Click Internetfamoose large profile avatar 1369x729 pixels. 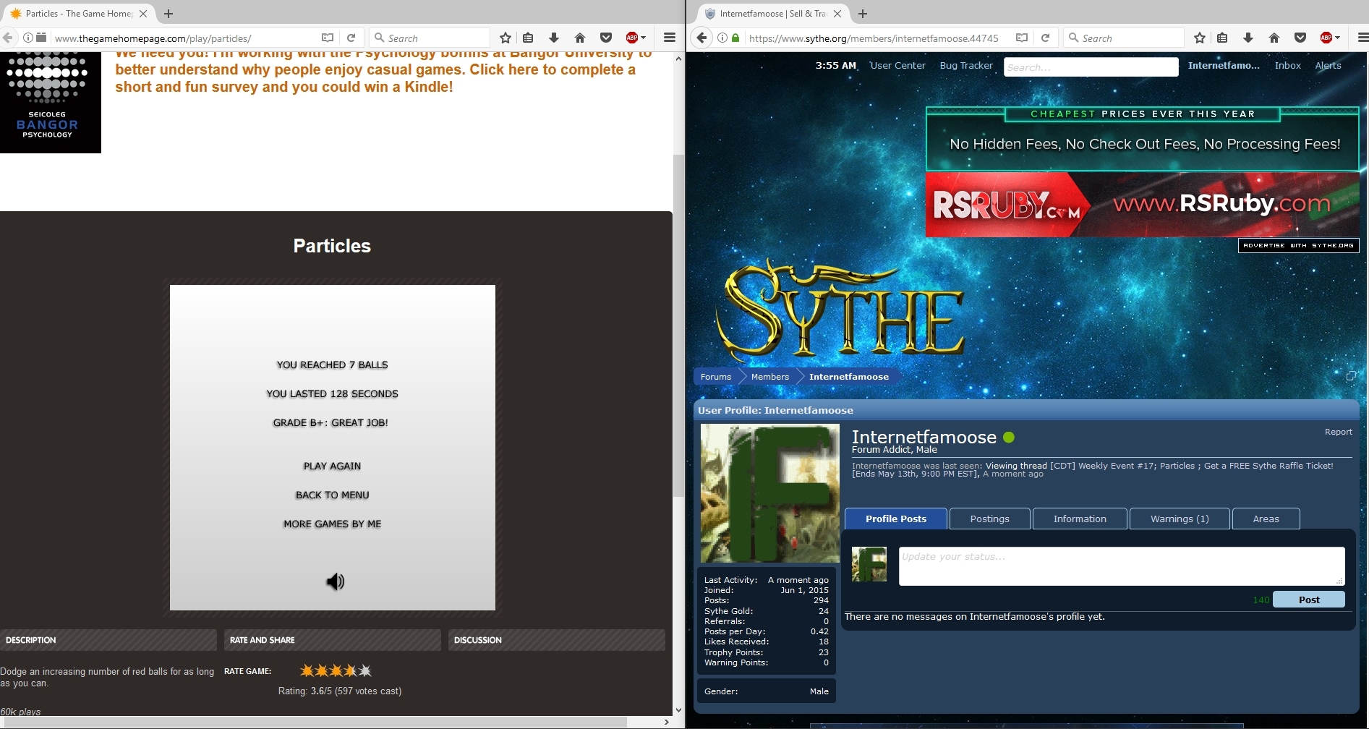tap(769, 493)
